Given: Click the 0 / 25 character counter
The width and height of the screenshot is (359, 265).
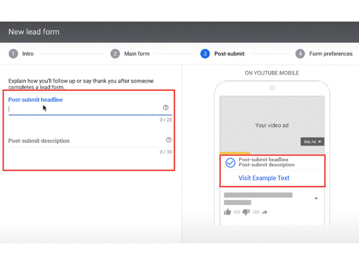Looking at the screenshot, I should click(x=166, y=120).
